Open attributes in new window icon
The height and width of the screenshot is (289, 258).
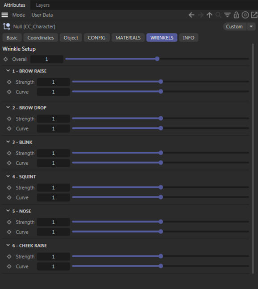(254, 15)
